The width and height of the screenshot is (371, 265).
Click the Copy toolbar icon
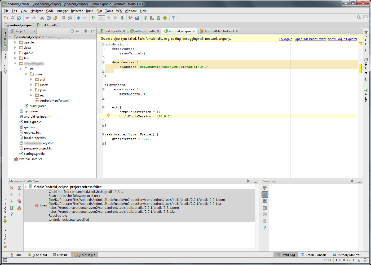[x=49, y=18]
